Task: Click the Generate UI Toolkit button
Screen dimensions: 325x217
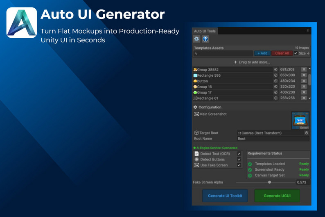Action: [x=225, y=196]
